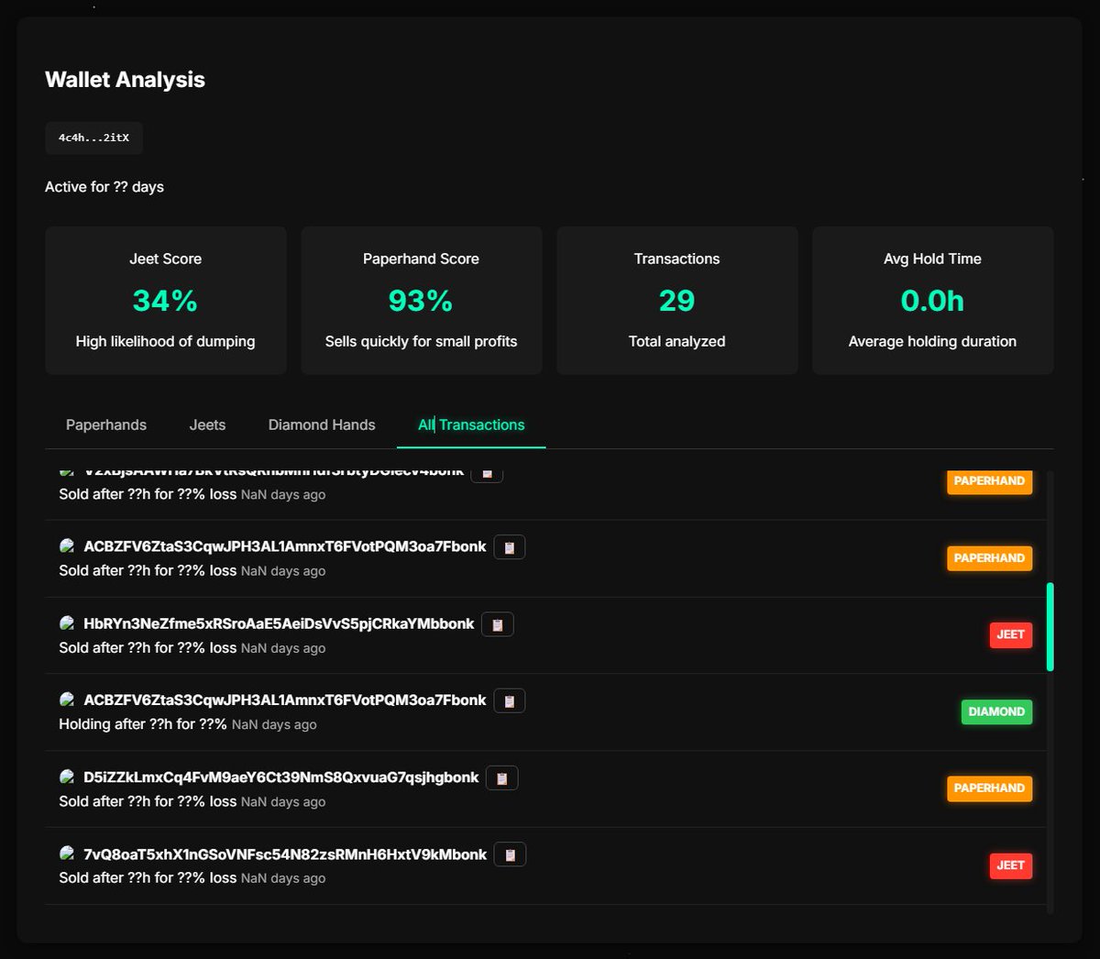Copy the V2xBjs token address
This screenshot has width=1100, height=959.
click(487, 471)
